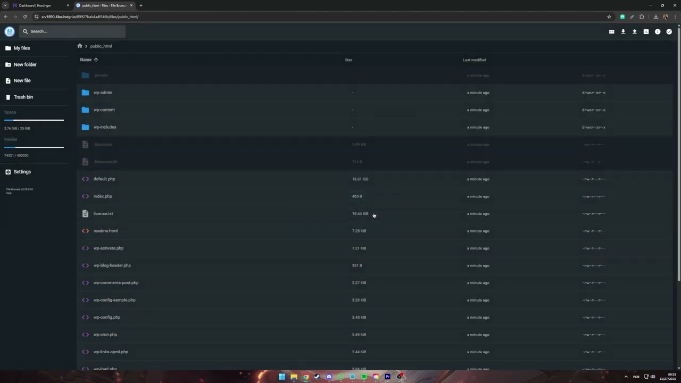Show file info with the info icon

click(x=658, y=32)
